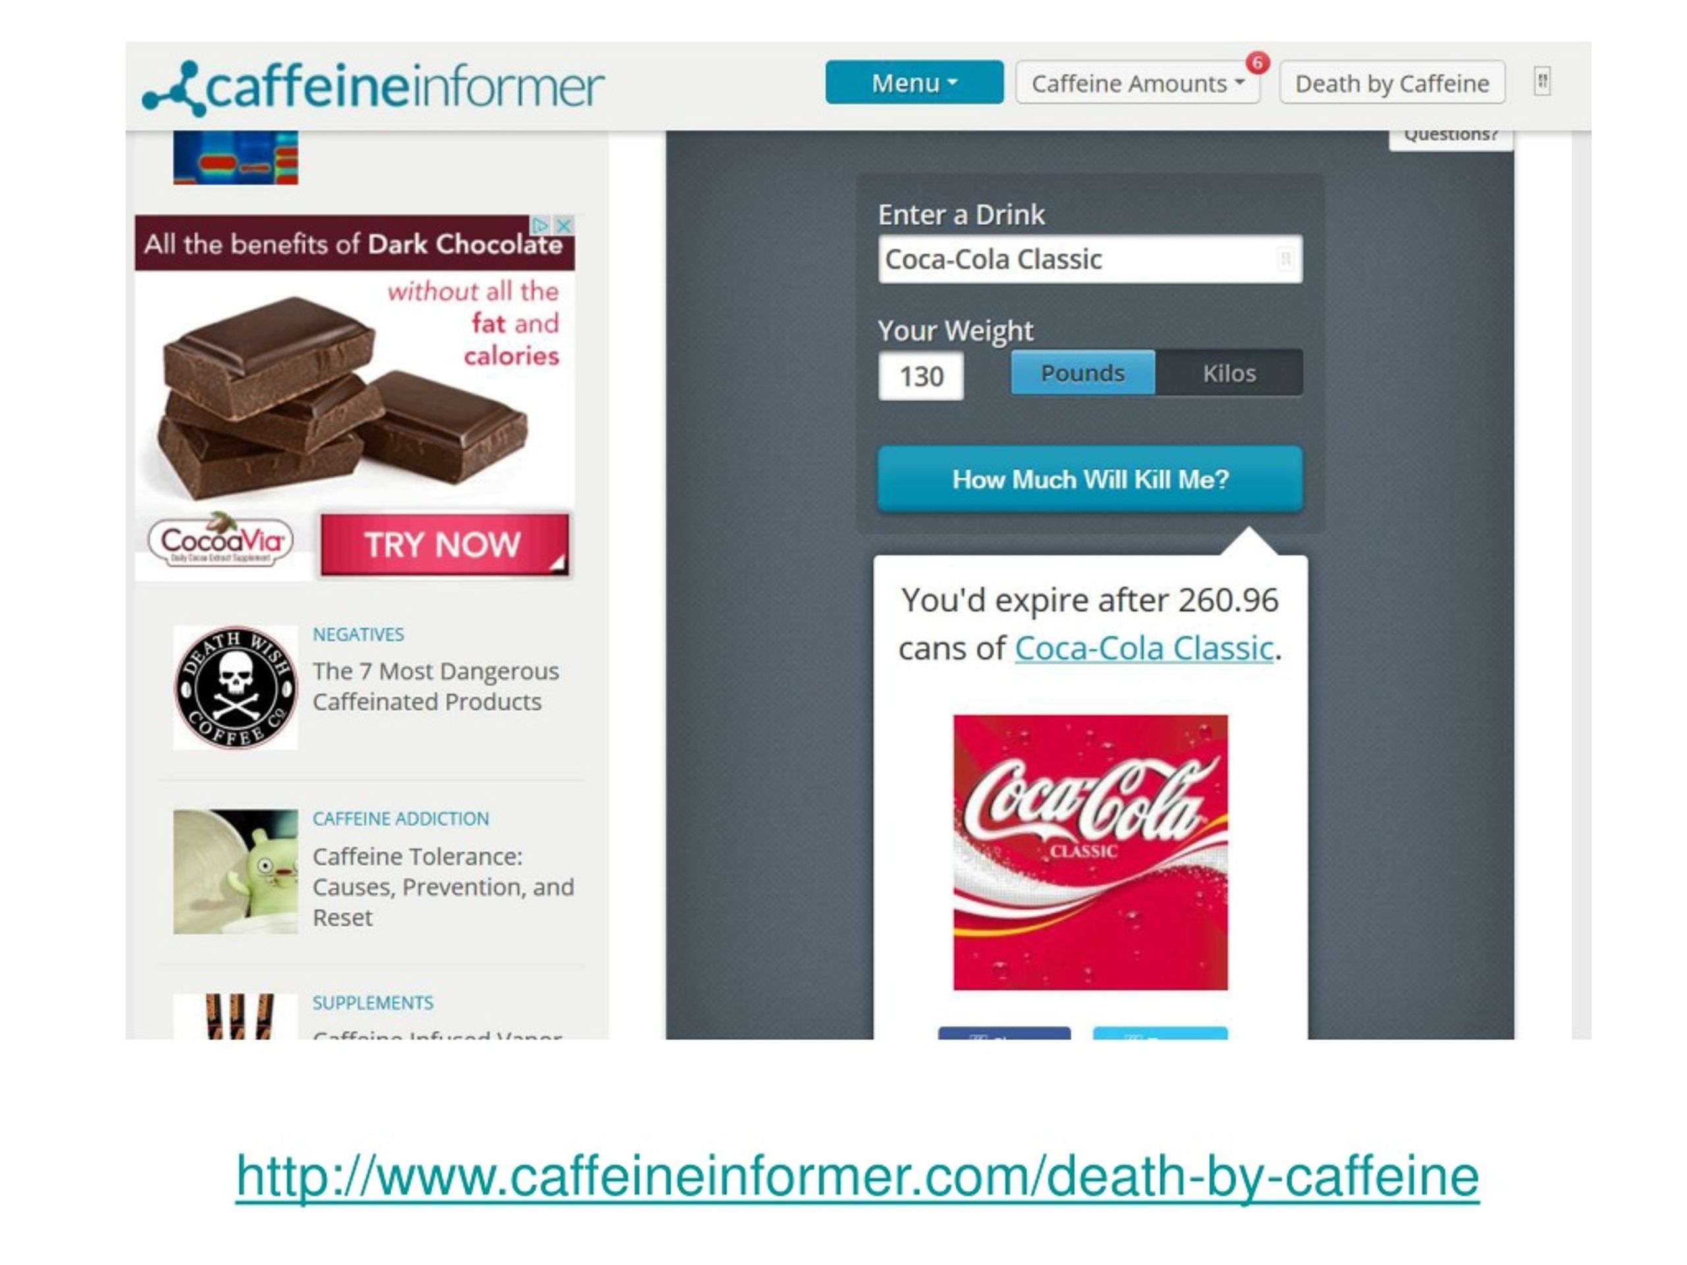
Task: Open the Death by Caffeine tab
Action: click(1392, 82)
